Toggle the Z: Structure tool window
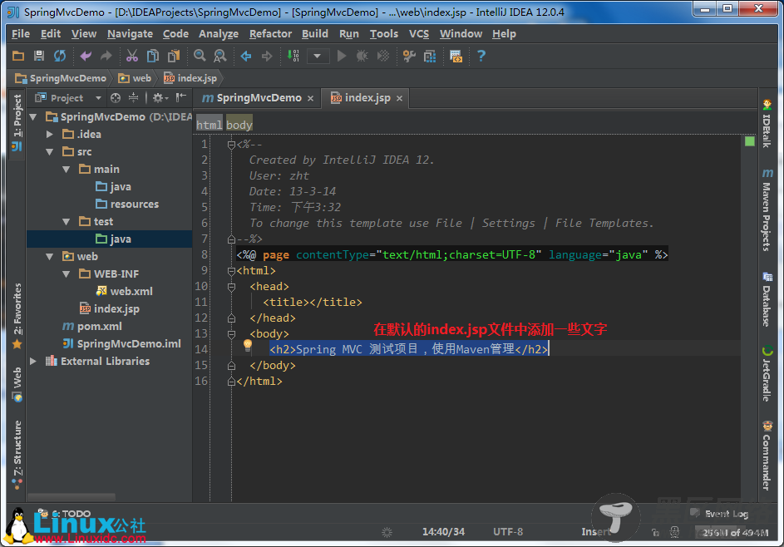 [17, 455]
